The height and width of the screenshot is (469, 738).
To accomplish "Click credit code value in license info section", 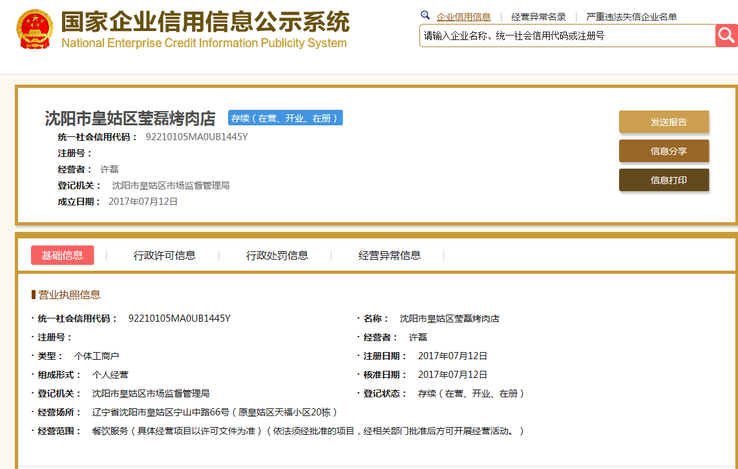I will (x=179, y=318).
